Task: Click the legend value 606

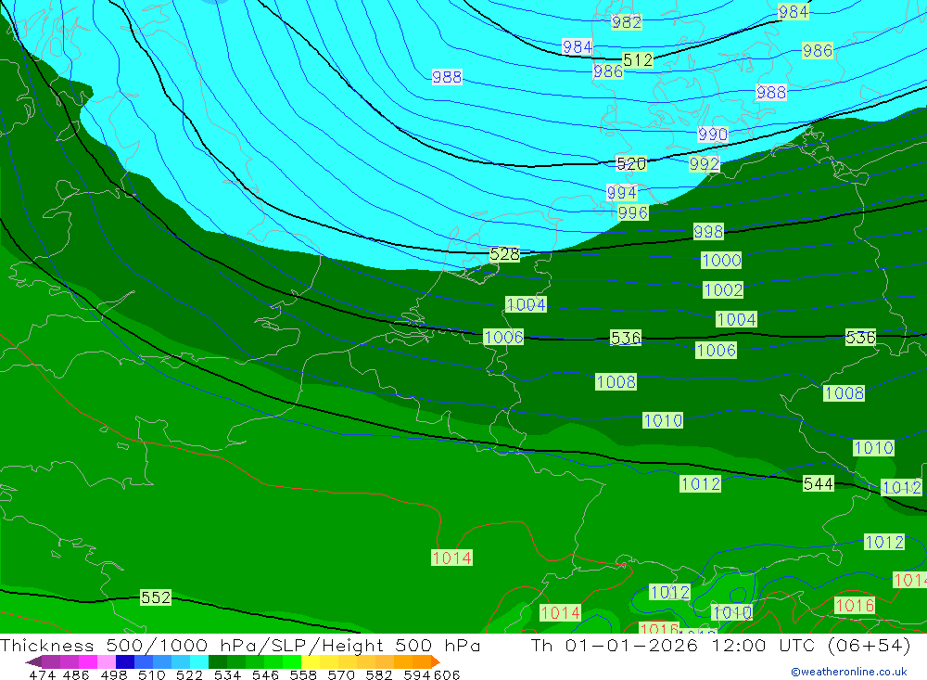Action: (447, 674)
